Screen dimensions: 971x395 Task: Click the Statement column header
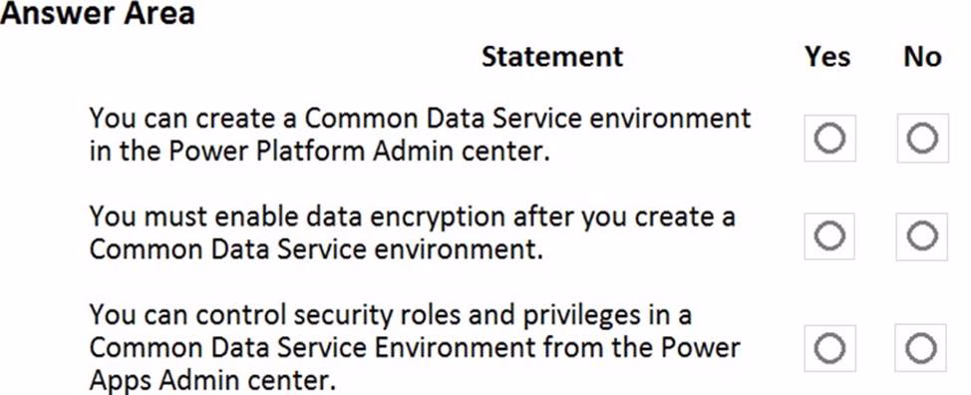point(552,57)
